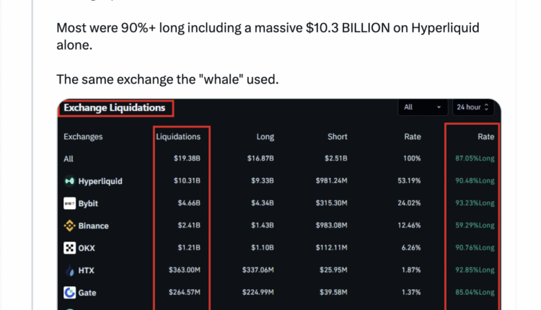
Task: Click the Long column header
Action: click(x=265, y=136)
